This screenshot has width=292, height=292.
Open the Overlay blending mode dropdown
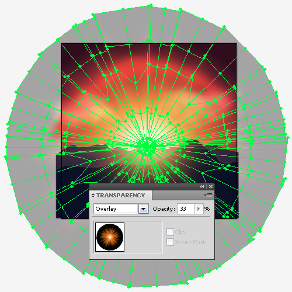[x=121, y=209]
